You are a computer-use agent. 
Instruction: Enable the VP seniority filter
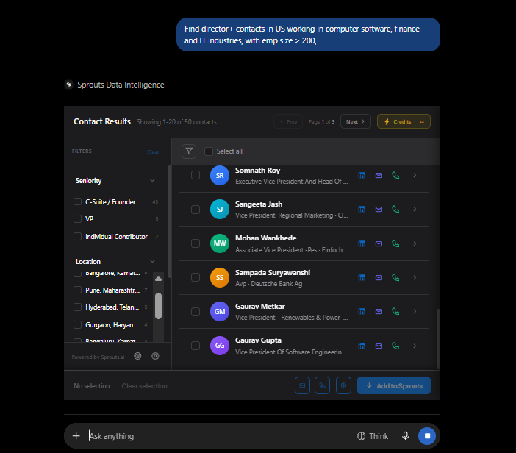pos(77,218)
